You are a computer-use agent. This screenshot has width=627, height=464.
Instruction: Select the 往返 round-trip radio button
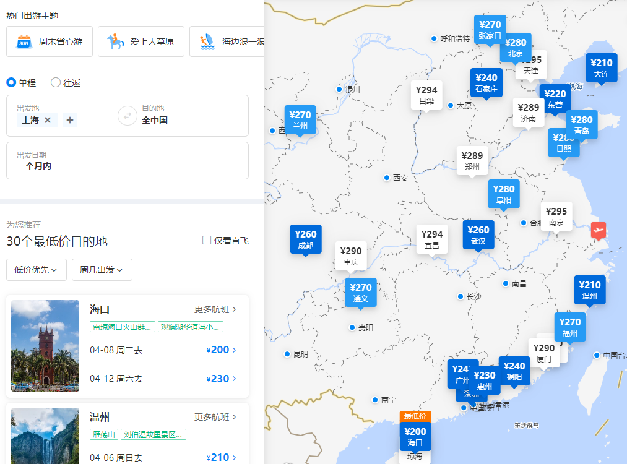coord(56,82)
